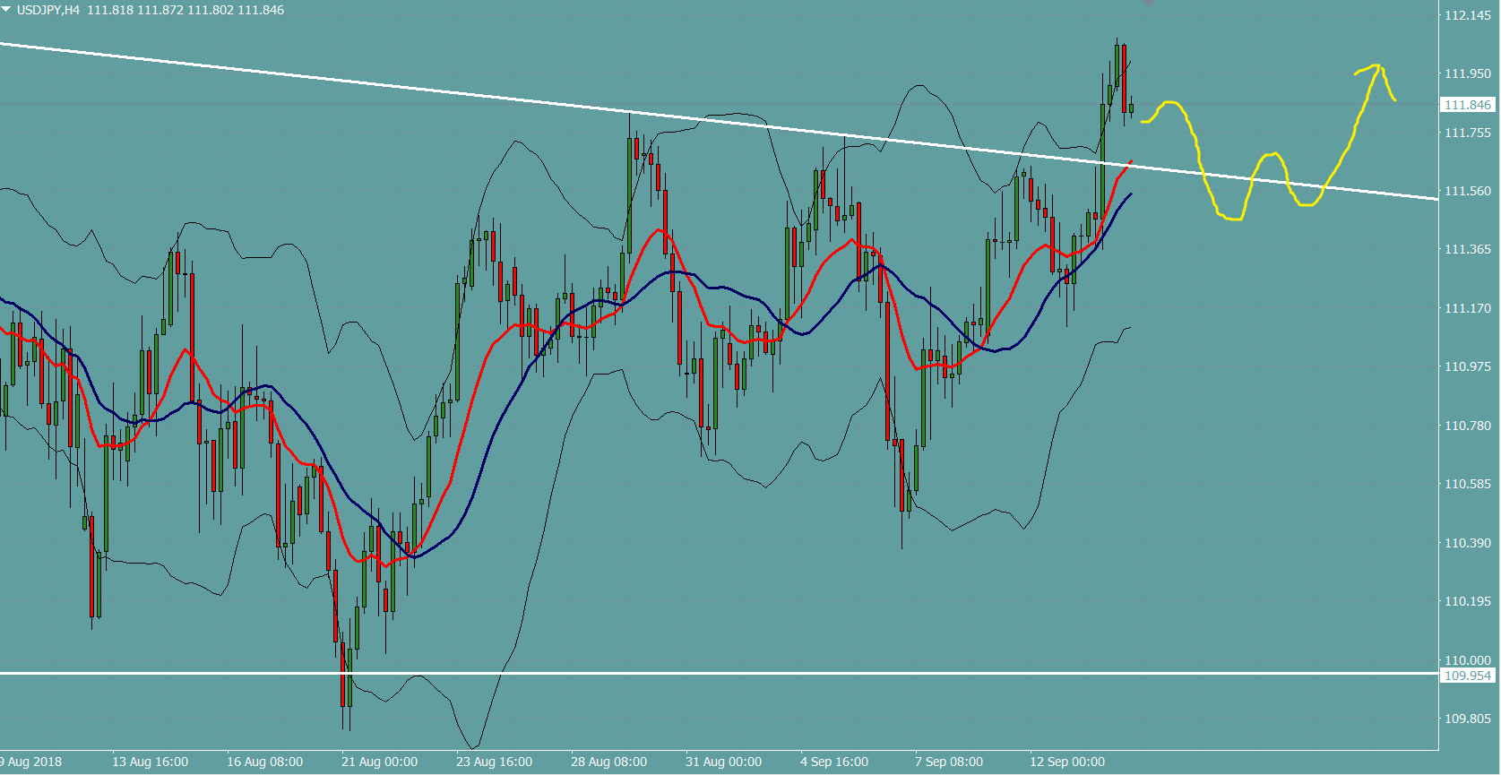Click the 28 Aug 08:00 time label

[x=608, y=762]
